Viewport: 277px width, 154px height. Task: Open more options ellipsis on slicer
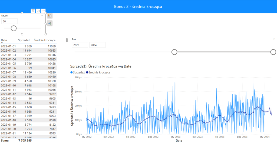tap(43, 11)
